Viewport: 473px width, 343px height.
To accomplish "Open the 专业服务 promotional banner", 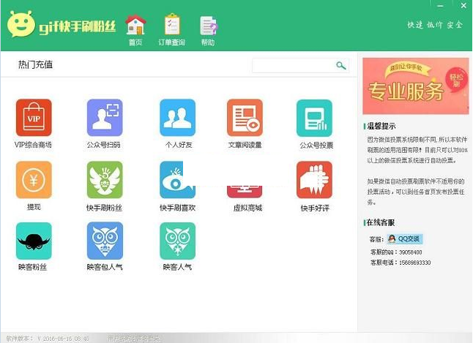I will point(415,86).
